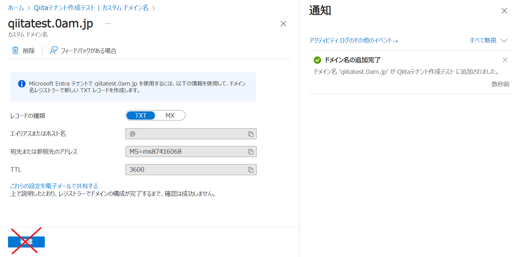Open フィードバックがある場合 feedback link

[x=88, y=51]
